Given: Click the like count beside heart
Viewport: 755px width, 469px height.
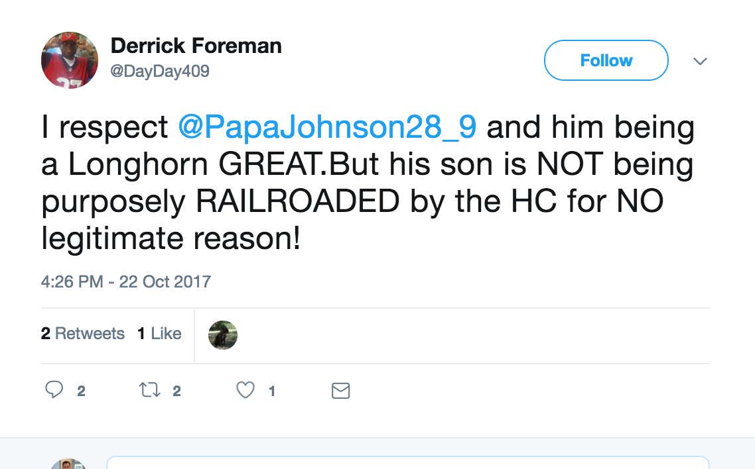Looking at the screenshot, I should [x=272, y=391].
